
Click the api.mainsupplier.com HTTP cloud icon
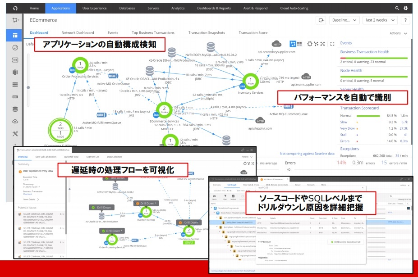click(x=306, y=77)
